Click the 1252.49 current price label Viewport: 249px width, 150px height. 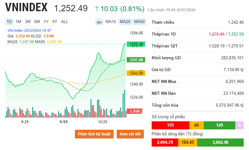tap(136, 44)
